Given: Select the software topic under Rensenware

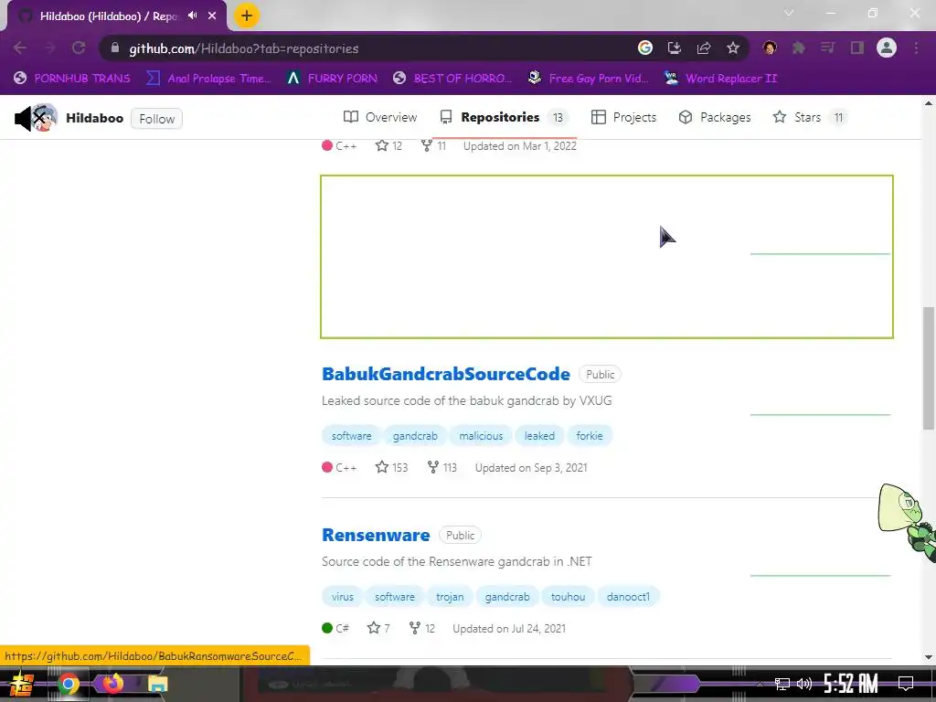Looking at the screenshot, I should pyautogui.click(x=395, y=597).
